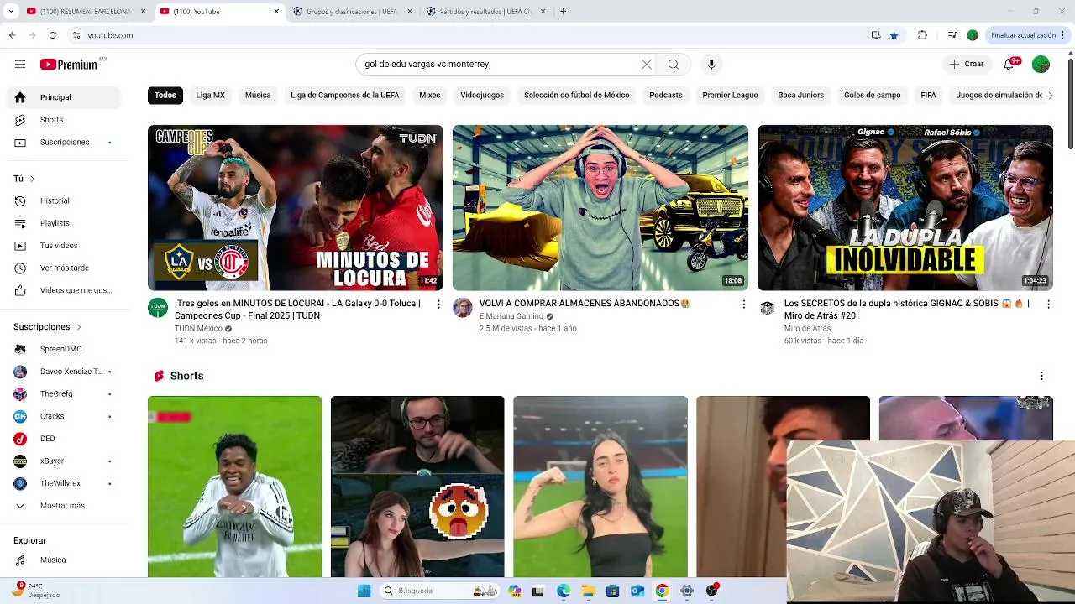Viewport: 1075px width, 604px height.
Task: Select the Mixes chip
Action: [430, 96]
